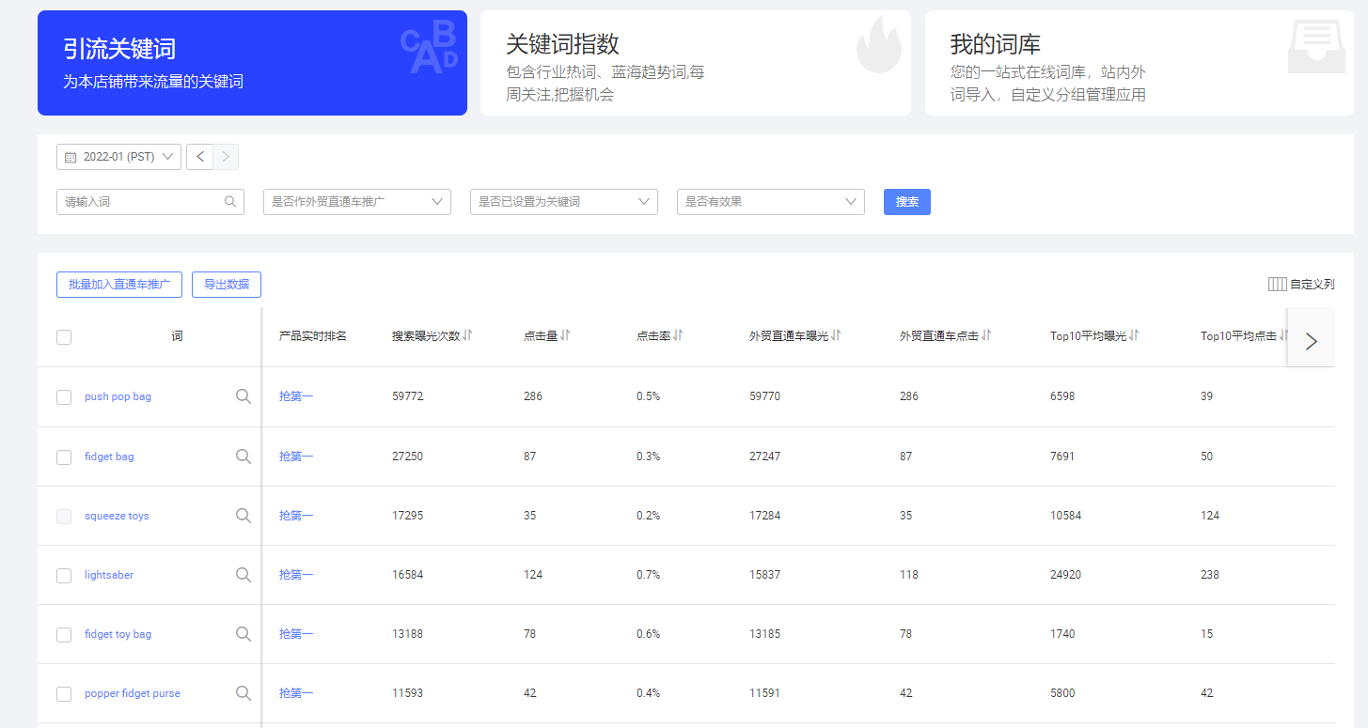Open the 2022-01 (PST) date dropdown
This screenshot has width=1368, height=728.
pyautogui.click(x=118, y=157)
